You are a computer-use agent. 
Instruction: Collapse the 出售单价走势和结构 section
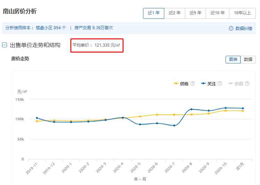5,45
